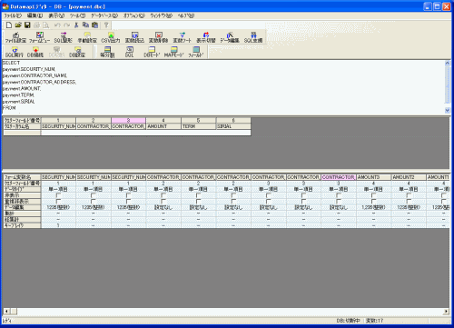Click the 表示切替 toolbar icon

pyautogui.click(x=206, y=37)
